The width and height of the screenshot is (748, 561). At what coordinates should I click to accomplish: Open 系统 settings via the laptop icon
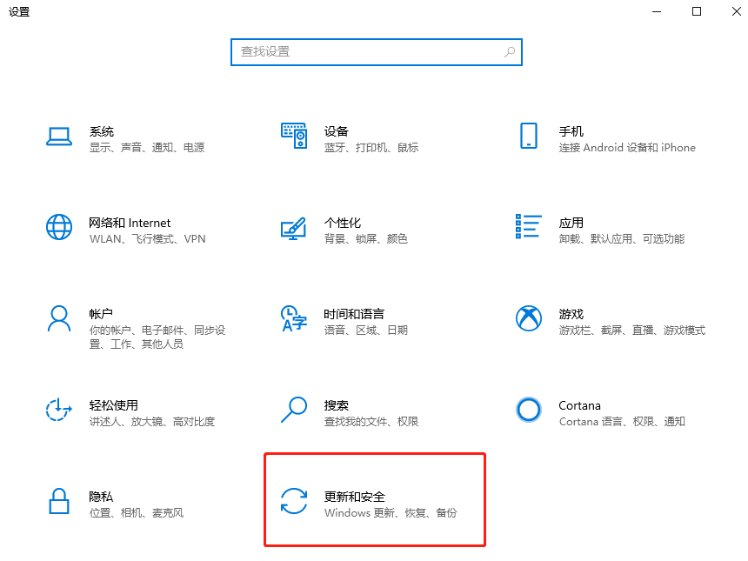coord(58,136)
